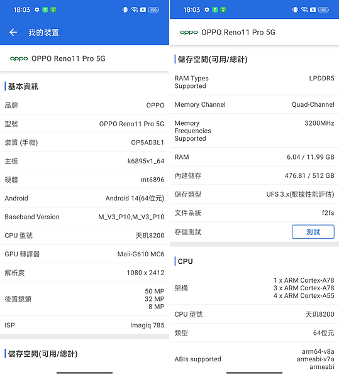339x377 pixels.
Task: Tap the first green app icon in the left status bar
Action: [45, 10]
